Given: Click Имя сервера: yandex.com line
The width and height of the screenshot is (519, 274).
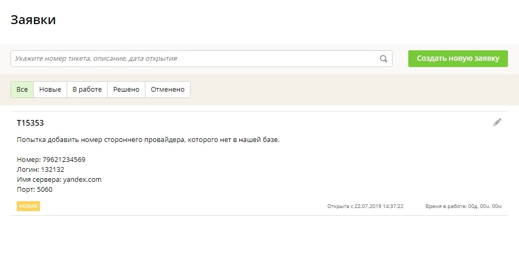Looking at the screenshot, I should point(59,180).
